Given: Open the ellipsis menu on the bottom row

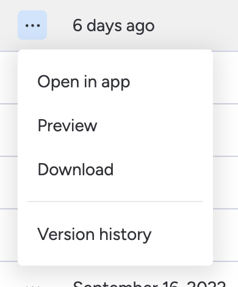Looking at the screenshot, I should 32,286.
